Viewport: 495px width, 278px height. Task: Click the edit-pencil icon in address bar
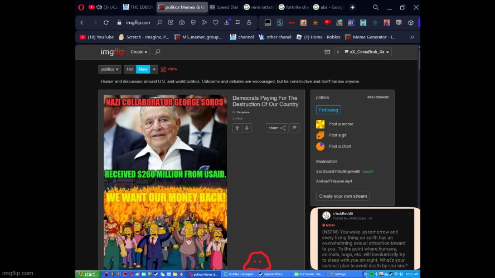171,22
